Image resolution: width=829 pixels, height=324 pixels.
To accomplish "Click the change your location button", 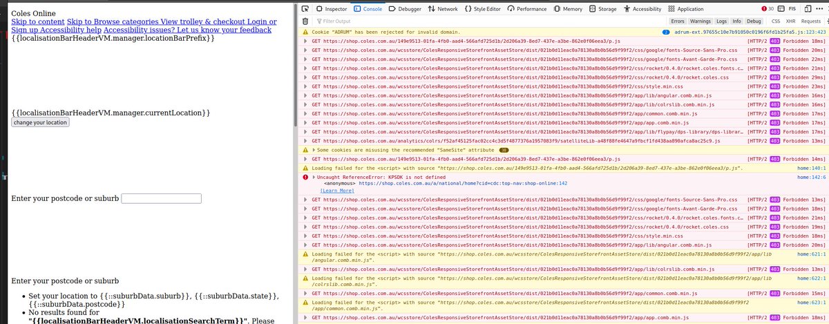I will point(40,122).
